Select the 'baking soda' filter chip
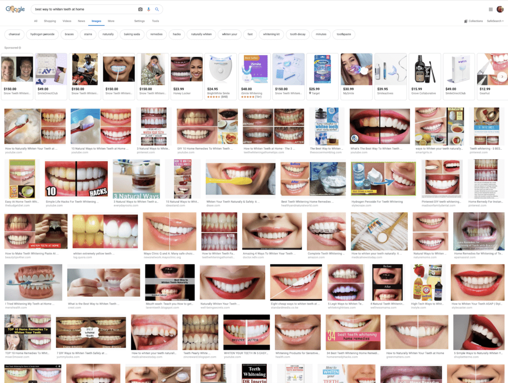Screen dimensions: 508x383 point(131,34)
